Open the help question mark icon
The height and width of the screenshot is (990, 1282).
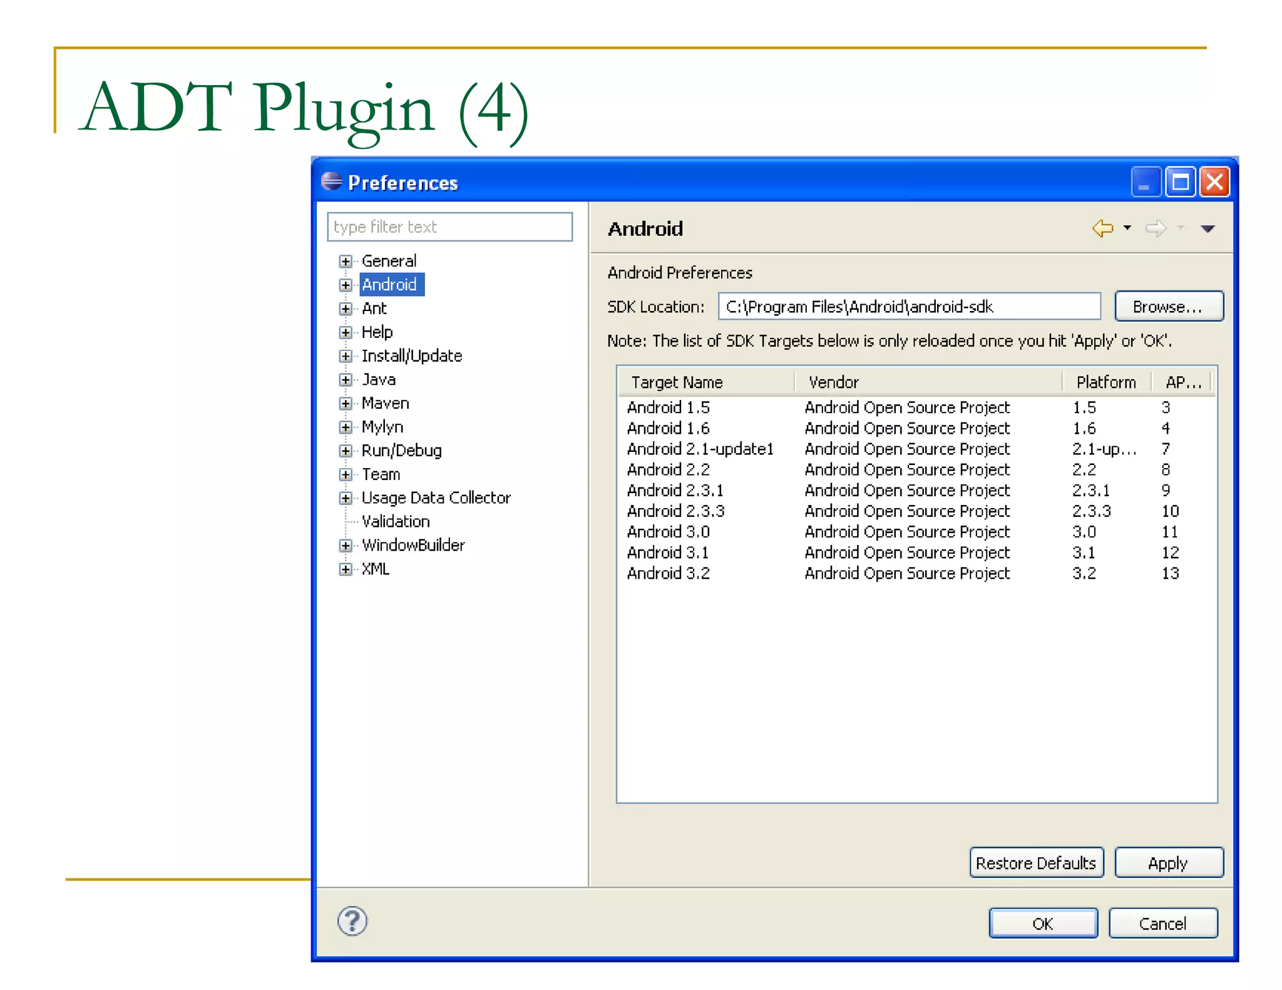pyautogui.click(x=352, y=921)
